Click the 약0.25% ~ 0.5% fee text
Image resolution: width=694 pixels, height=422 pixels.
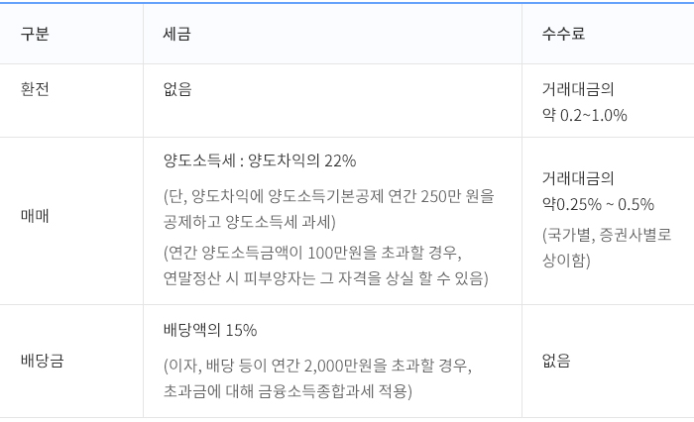tap(598, 204)
